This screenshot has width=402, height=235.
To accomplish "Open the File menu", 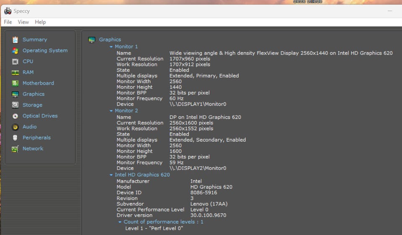I will pyautogui.click(x=8, y=22).
